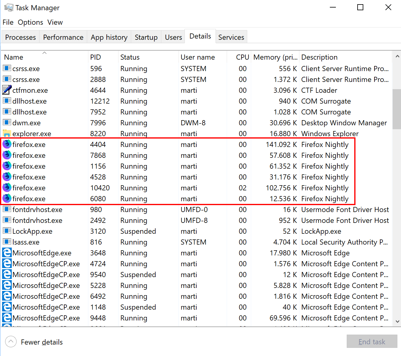Select the ctfmon.exe pen icon
401x356 pixels.
click(7, 90)
